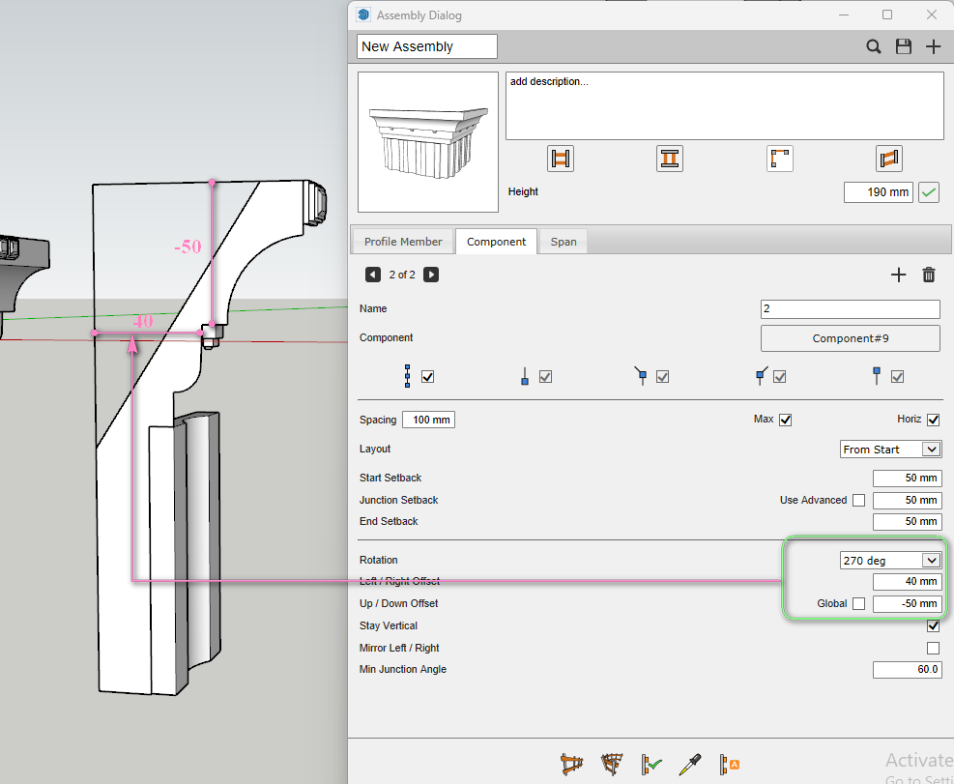Open the Rotation dropdown showing 270 deg
The image size is (954, 784).
[x=889, y=560]
